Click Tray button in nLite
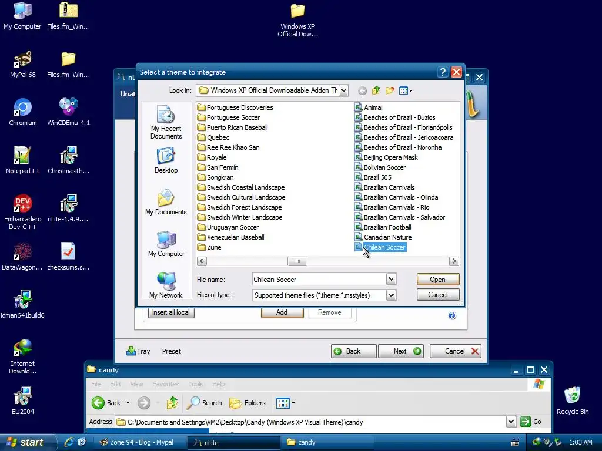This screenshot has width=602, height=451. pos(138,351)
